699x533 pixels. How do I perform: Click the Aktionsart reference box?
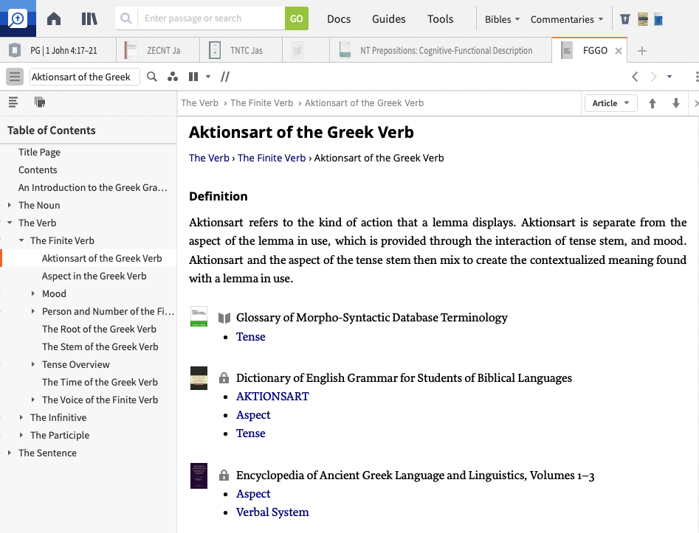tap(85, 77)
